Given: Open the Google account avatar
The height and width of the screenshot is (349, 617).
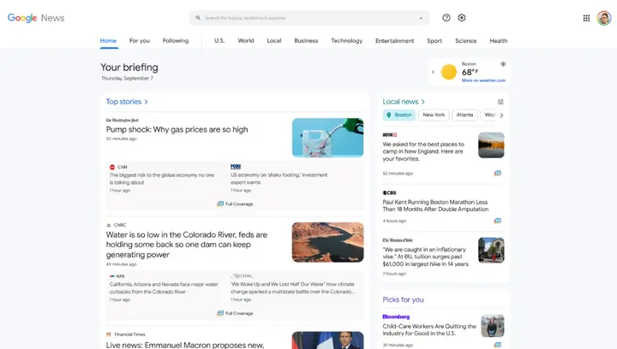Looking at the screenshot, I should point(604,18).
